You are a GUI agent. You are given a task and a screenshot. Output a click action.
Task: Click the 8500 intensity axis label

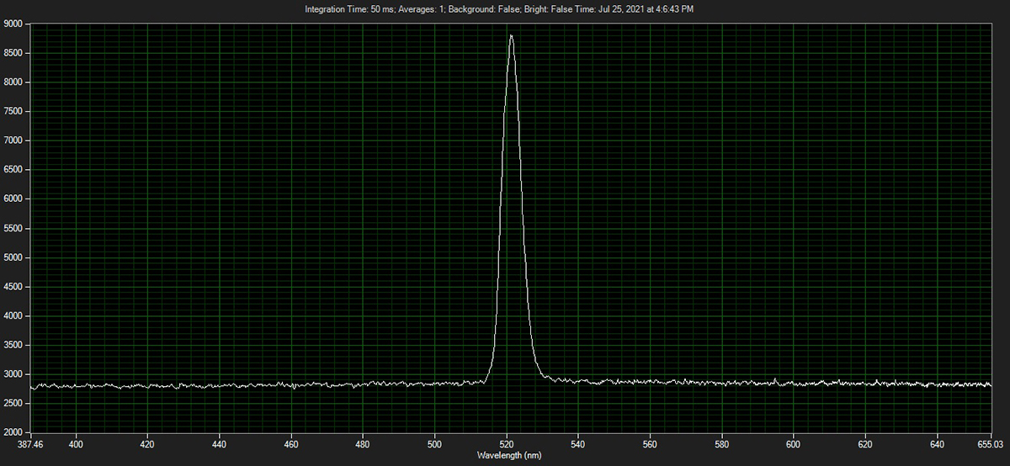13,53
